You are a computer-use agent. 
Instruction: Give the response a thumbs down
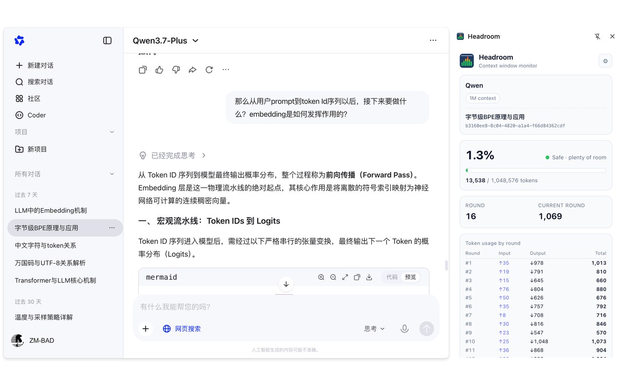point(176,70)
